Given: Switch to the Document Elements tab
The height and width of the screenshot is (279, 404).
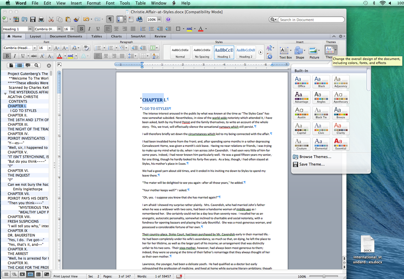Looking at the screenshot, I should click(x=66, y=36).
